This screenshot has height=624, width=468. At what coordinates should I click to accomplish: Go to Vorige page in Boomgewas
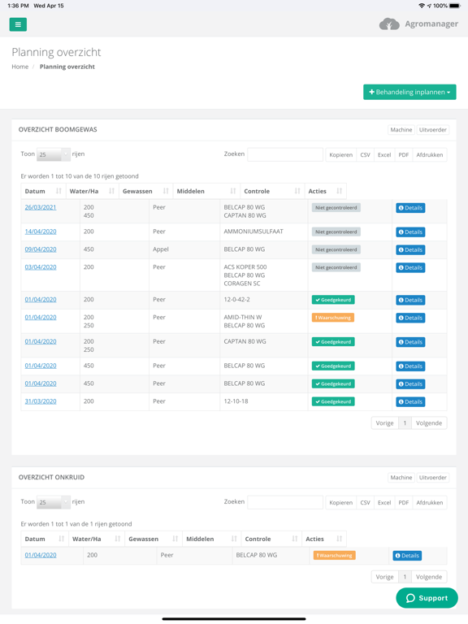384,423
